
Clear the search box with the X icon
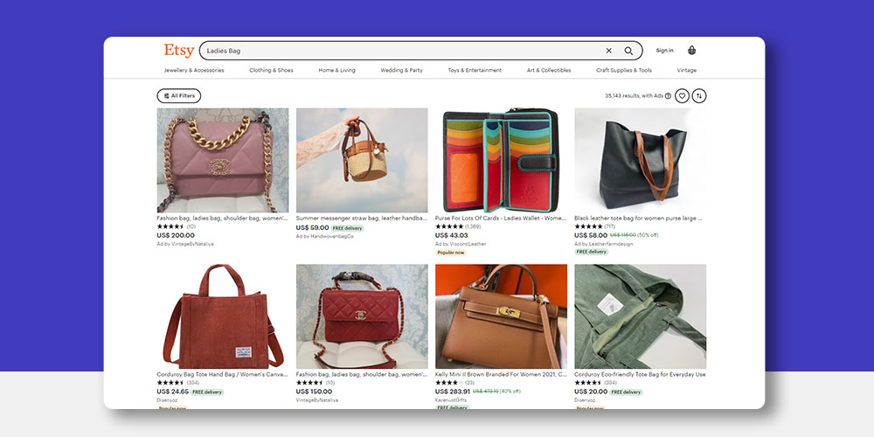[608, 51]
